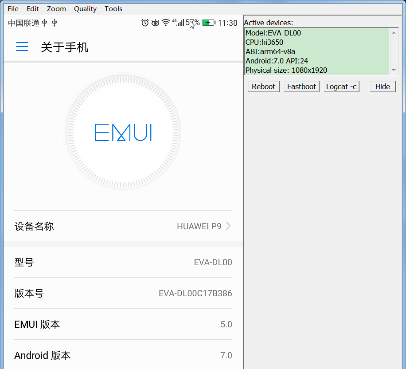Select the Android:7.0 API:24 line
Screen dimensions: 406x369
point(277,61)
